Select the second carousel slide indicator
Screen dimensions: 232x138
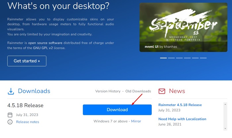pos(171,58)
